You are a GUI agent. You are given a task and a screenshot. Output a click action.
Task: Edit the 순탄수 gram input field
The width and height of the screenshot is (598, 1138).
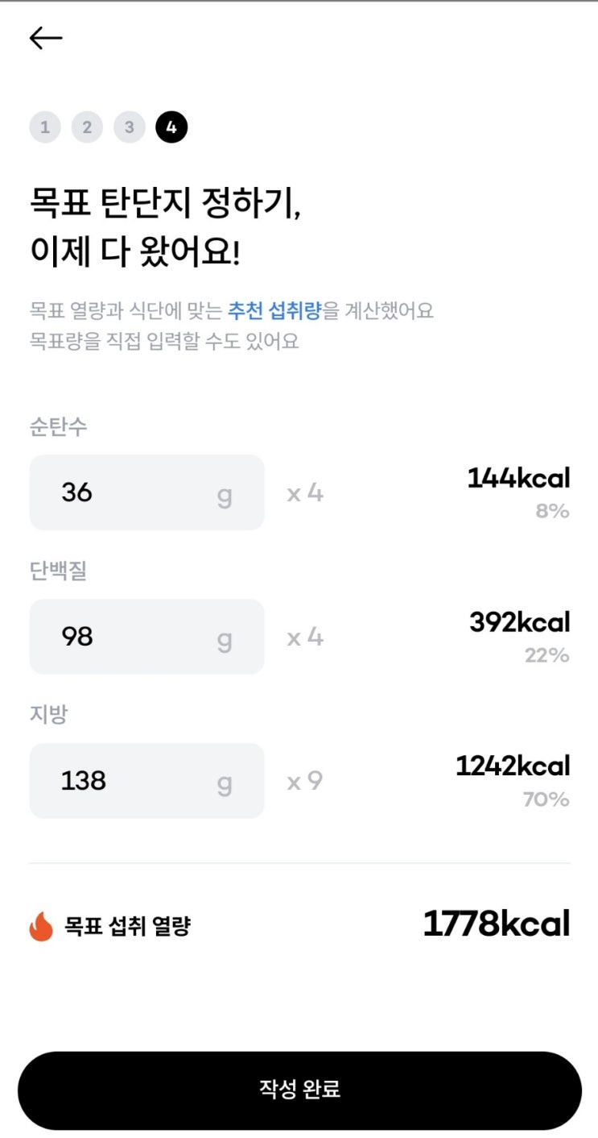[146, 492]
